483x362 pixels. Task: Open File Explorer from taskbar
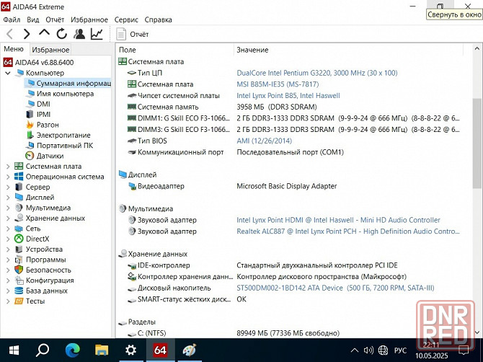click(102, 350)
